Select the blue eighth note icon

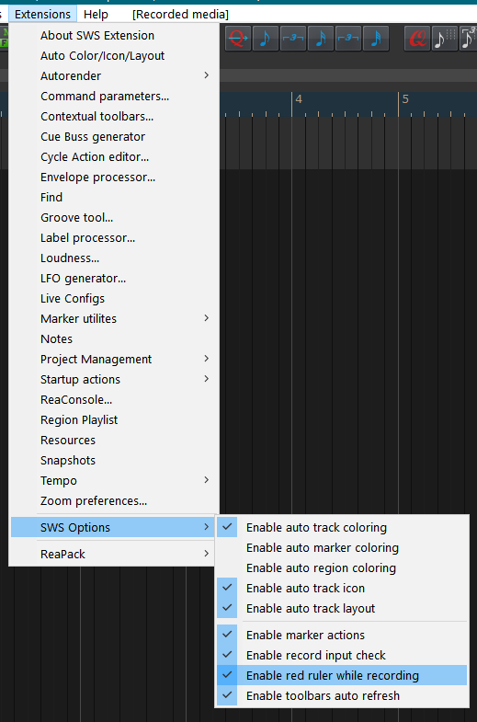click(x=265, y=39)
